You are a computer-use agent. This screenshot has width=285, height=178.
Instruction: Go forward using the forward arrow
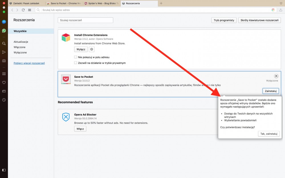pyautogui.click(x=17, y=10)
